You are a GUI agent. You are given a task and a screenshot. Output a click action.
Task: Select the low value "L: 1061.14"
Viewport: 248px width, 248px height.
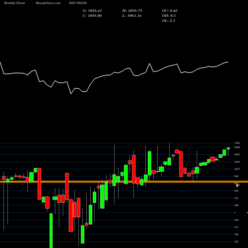[132, 16]
